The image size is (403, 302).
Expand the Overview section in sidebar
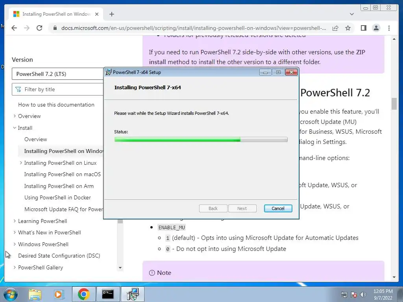[x=15, y=116]
